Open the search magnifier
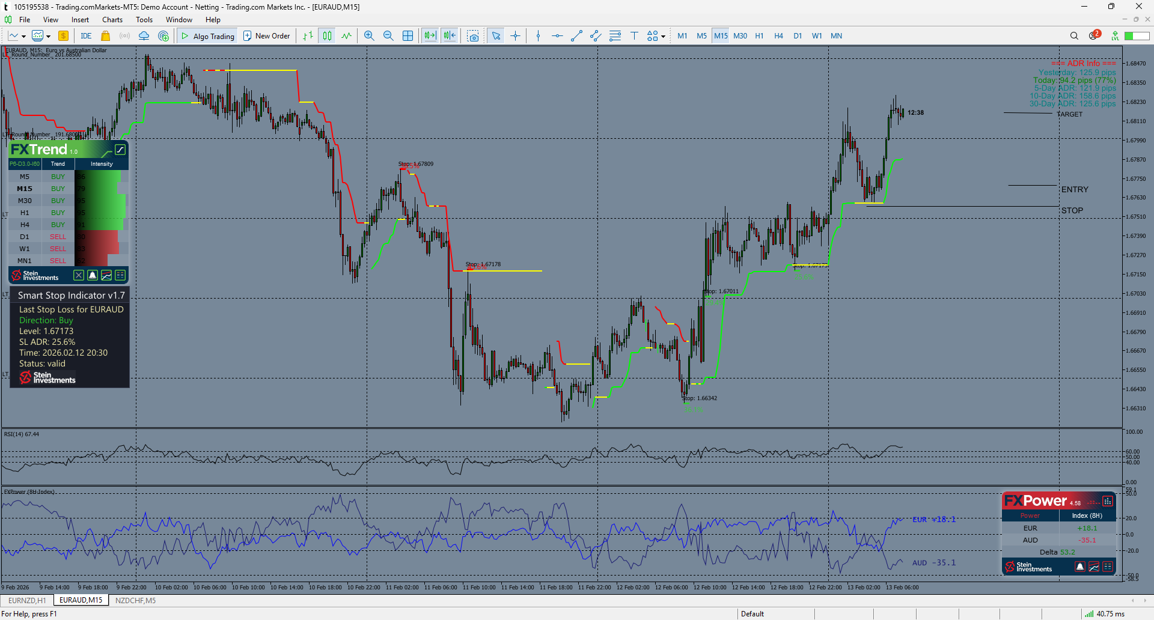The width and height of the screenshot is (1154, 620). [x=1074, y=36]
